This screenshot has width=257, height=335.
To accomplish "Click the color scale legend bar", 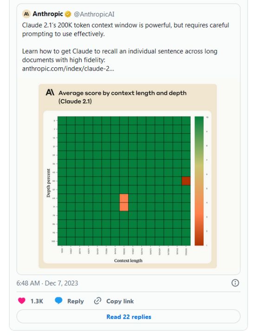I will tap(199, 181).
